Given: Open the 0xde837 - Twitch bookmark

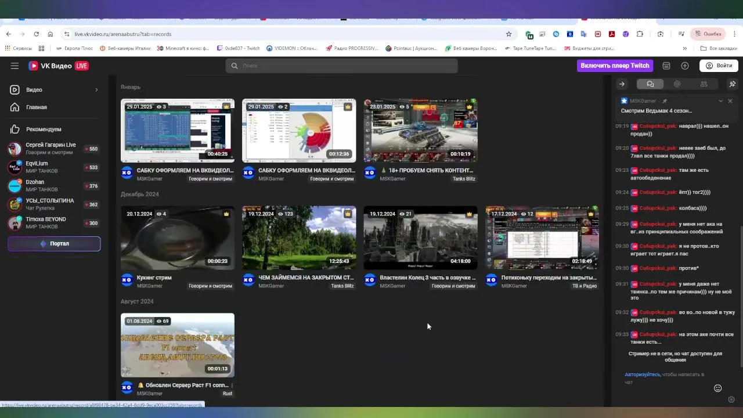Looking at the screenshot, I should coord(239,48).
